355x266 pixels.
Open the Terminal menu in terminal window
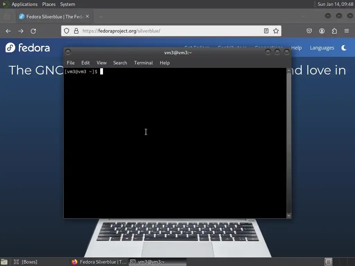(143, 63)
